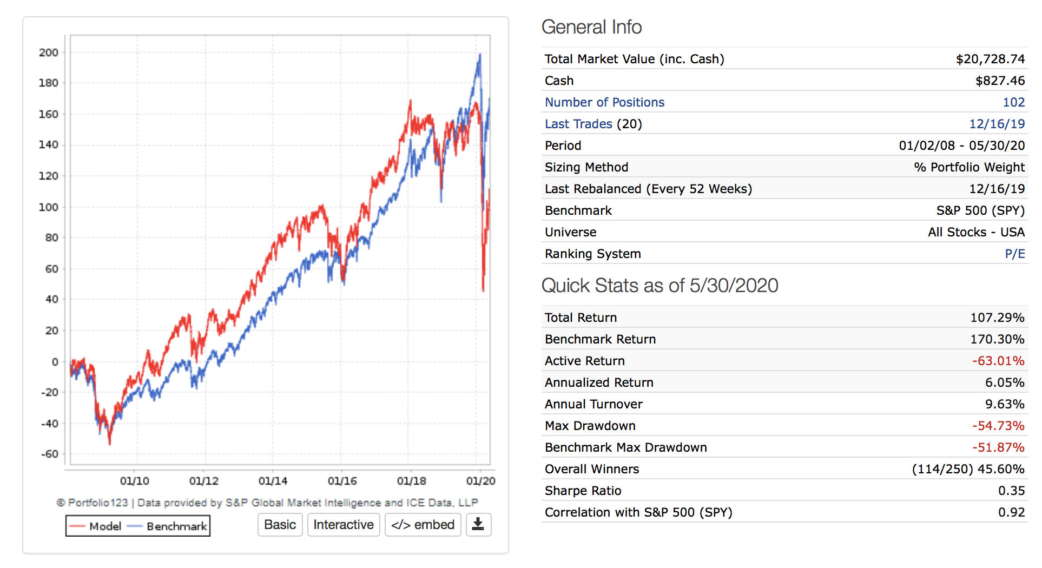1042x568 pixels.
Task: Click the Model label in chart legend
Action: pyautogui.click(x=105, y=526)
